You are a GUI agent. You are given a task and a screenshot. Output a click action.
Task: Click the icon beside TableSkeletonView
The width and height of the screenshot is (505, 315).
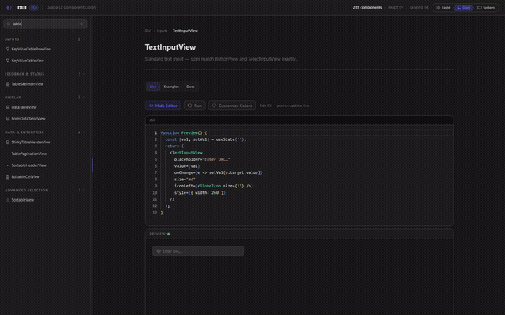(x=7, y=84)
